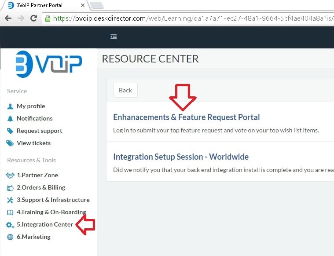The height and width of the screenshot is (256, 334).
Task: Click the Integration Center gears icon
Action: point(10,225)
